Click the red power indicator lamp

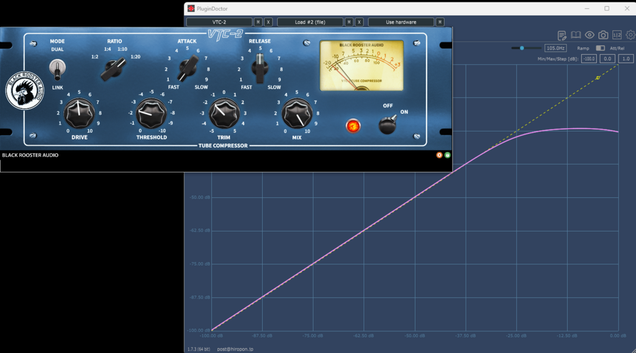[x=353, y=126]
